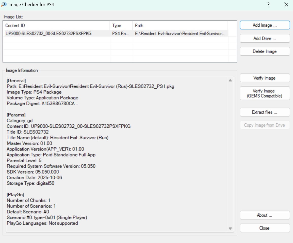Open the Extract files ... dialog
This screenshot has height=243, width=293.
click(x=265, y=112)
